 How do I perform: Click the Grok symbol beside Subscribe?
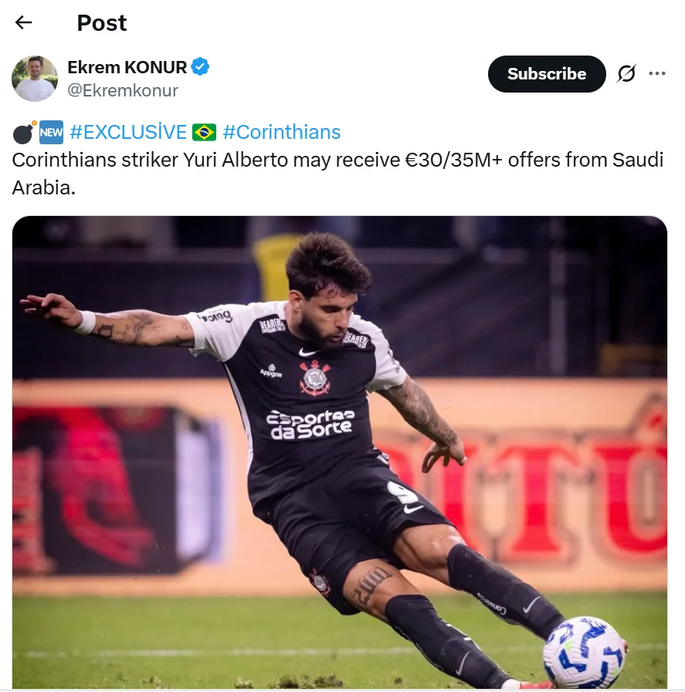coord(627,72)
